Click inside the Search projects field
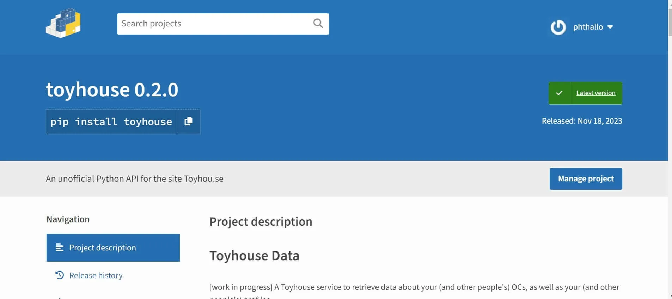Image resolution: width=672 pixels, height=299 pixels. click(212, 23)
